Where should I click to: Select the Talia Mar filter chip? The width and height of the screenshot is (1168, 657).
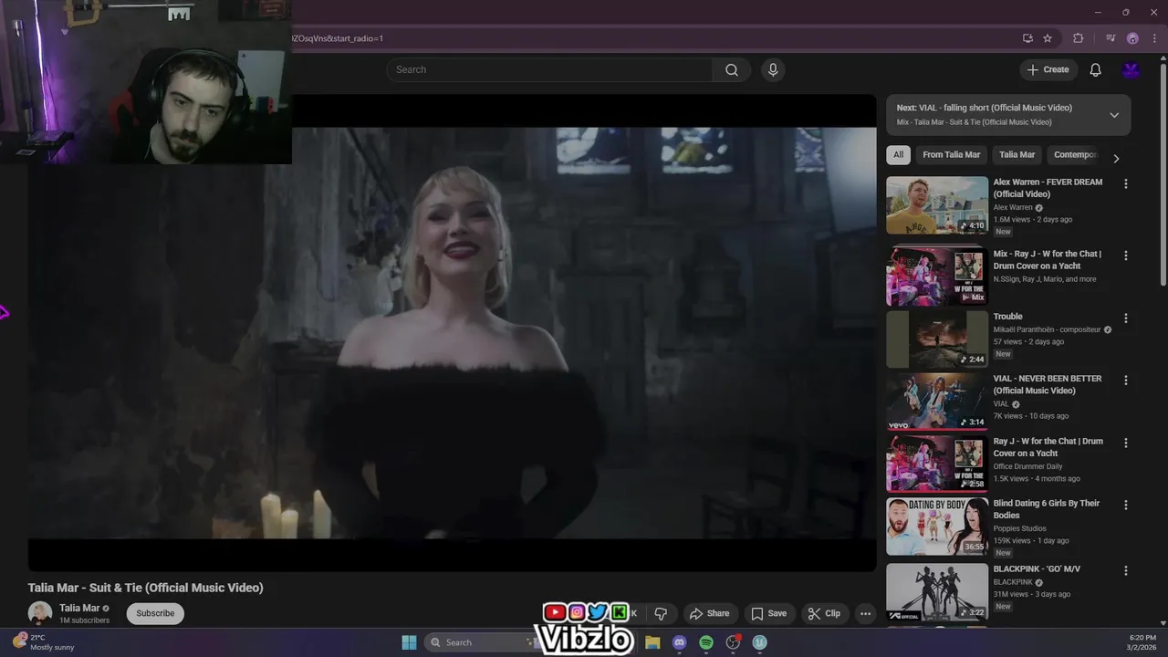point(1017,155)
